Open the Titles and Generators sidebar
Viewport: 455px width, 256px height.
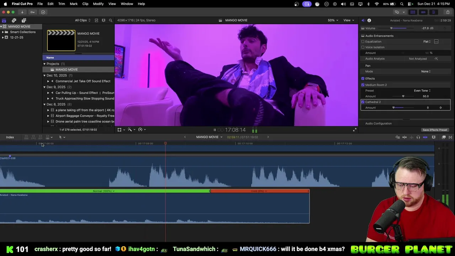tap(24, 20)
